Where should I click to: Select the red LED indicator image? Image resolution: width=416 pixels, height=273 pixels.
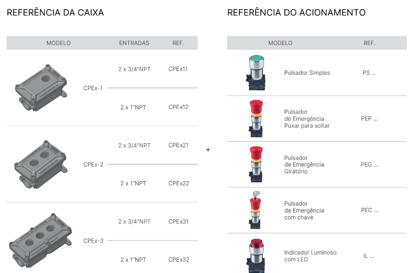[x=257, y=256]
